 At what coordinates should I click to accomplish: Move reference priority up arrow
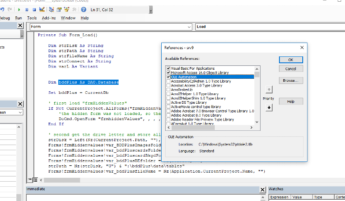click(x=269, y=90)
